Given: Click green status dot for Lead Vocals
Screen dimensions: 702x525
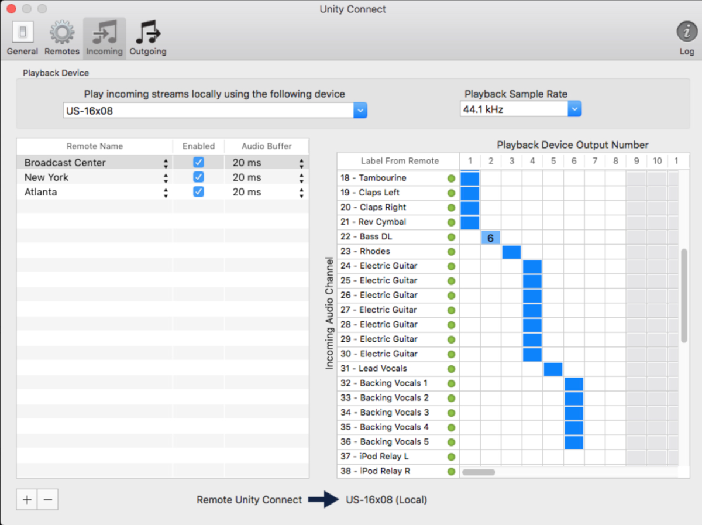Looking at the screenshot, I should [451, 369].
